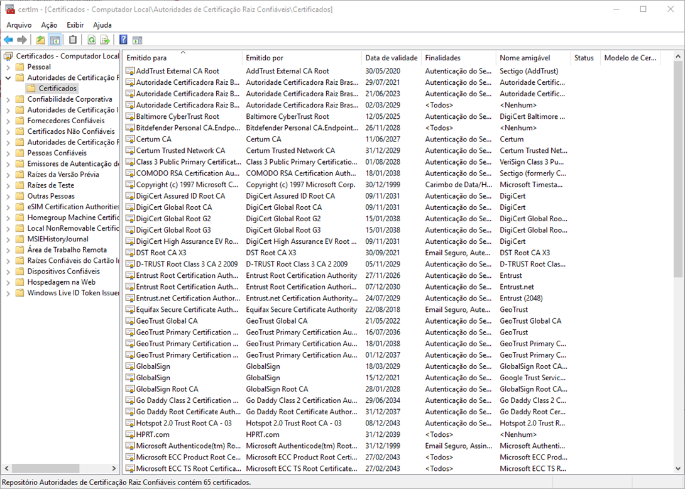Open the Ação menu

49,25
